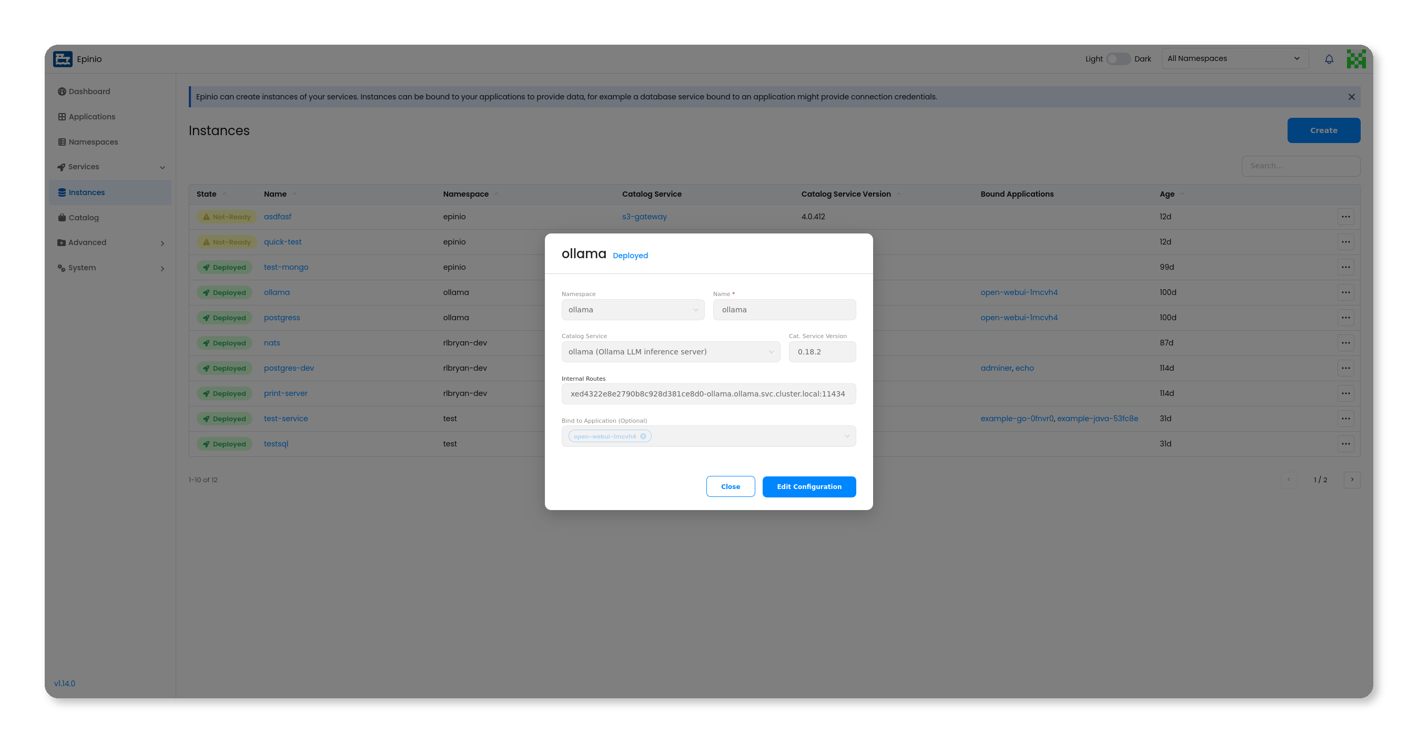Click the Internal Routes field

click(708, 394)
